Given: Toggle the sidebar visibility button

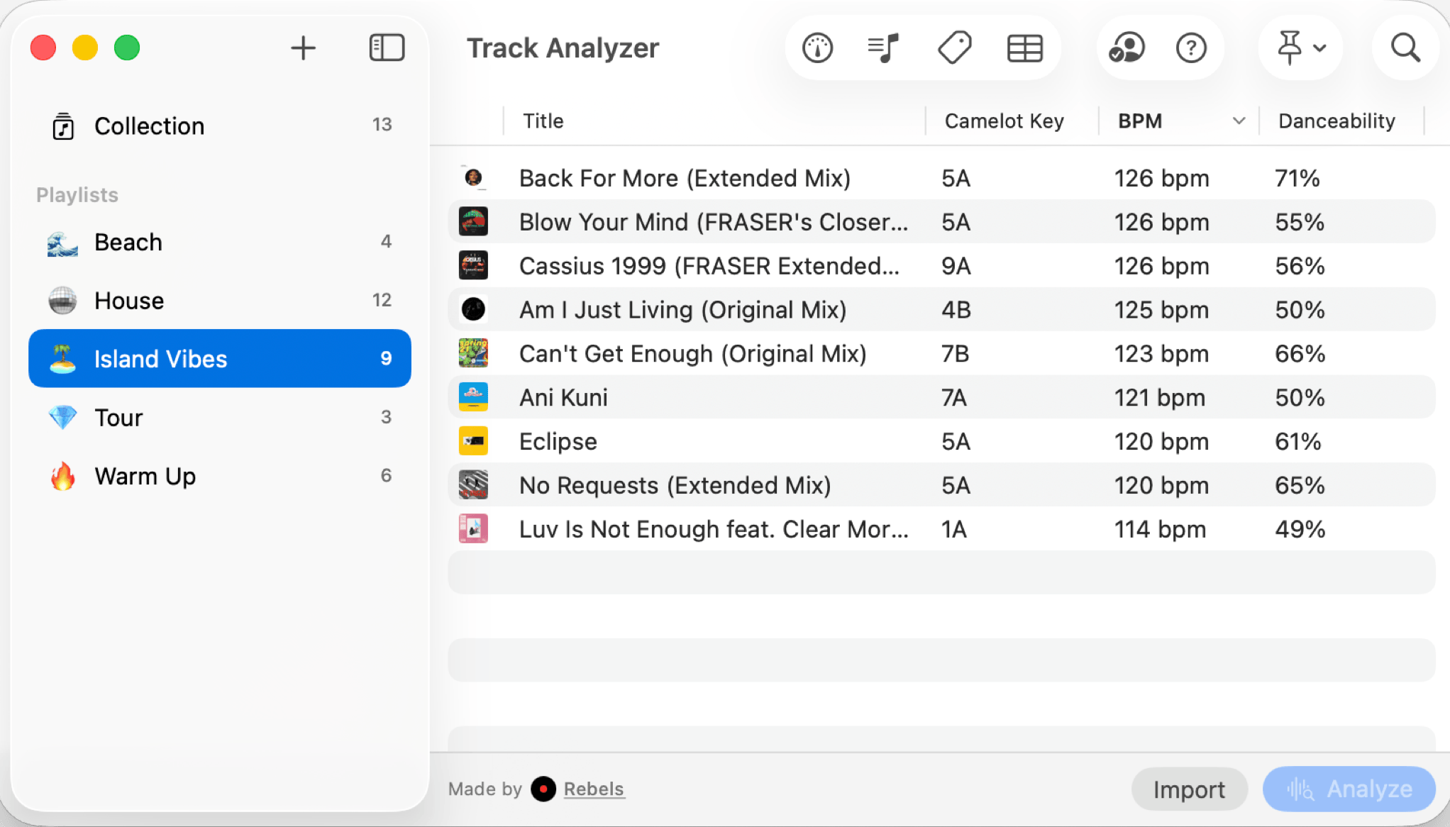Looking at the screenshot, I should click(387, 48).
